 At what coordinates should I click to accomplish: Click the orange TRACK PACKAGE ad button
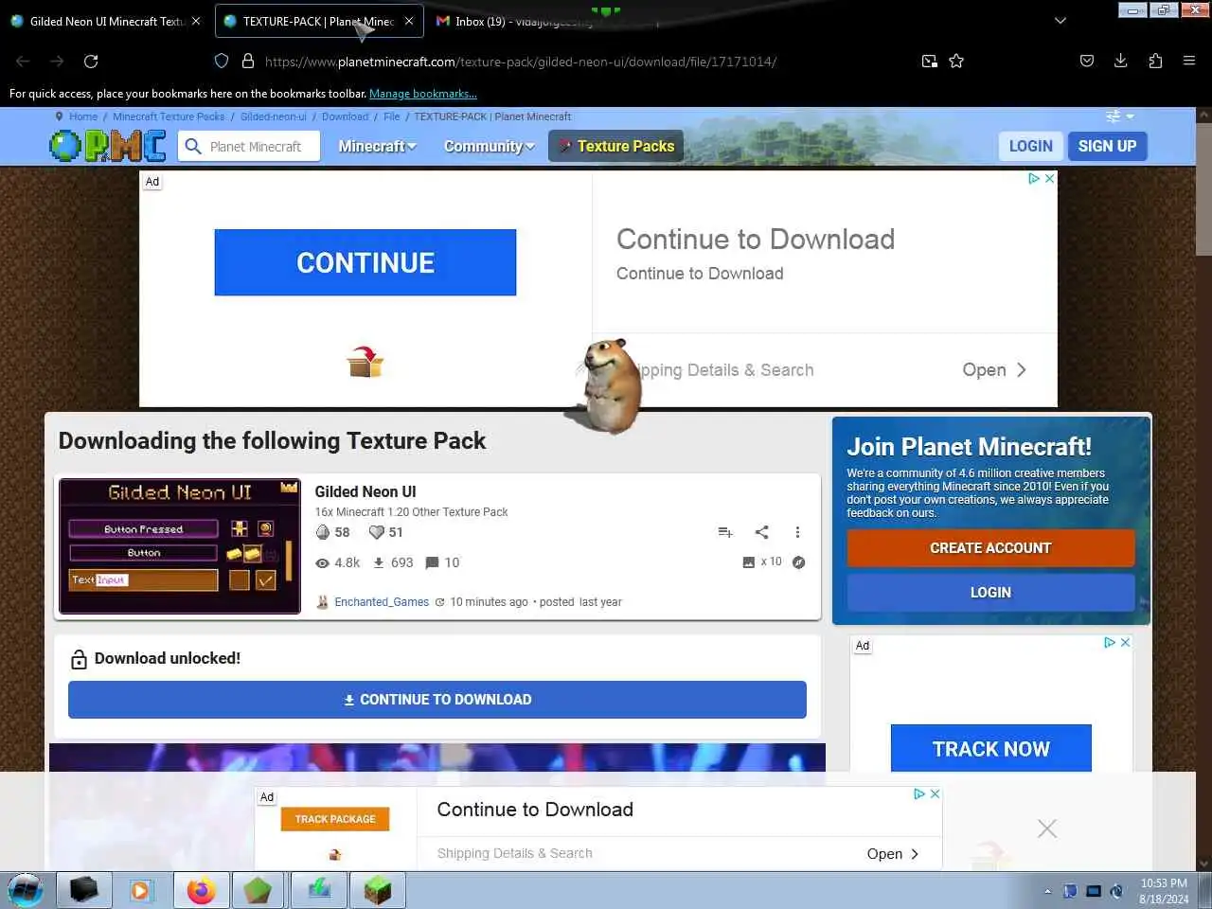[x=335, y=819]
